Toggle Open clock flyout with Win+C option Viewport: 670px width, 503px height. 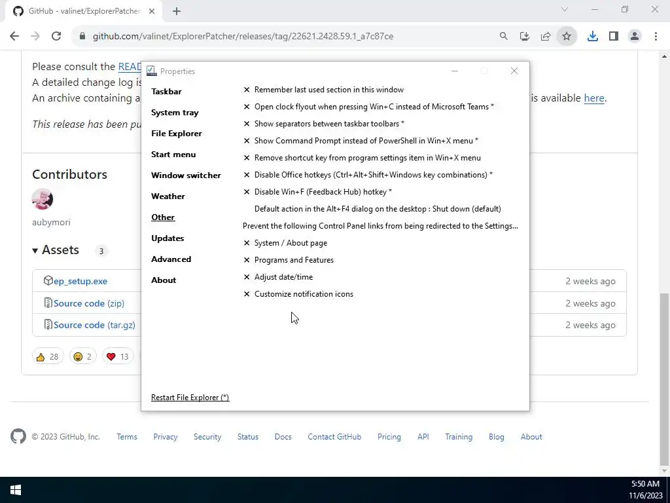[x=368, y=107]
